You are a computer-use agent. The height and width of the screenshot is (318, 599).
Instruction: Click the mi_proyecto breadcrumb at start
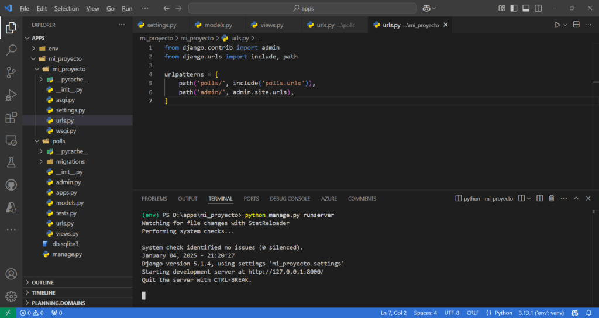pos(156,38)
